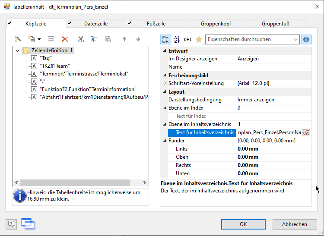The width and height of the screenshot is (324, 236).
Task: Click the favorites star icon
Action: [x=199, y=39]
